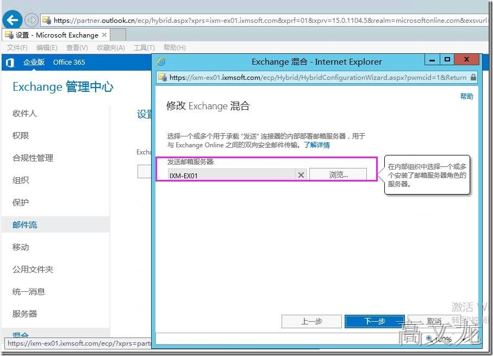This screenshot has width=493, height=356.
Task: Close the Exchange 混合 dialog window
Action: click(x=466, y=59)
